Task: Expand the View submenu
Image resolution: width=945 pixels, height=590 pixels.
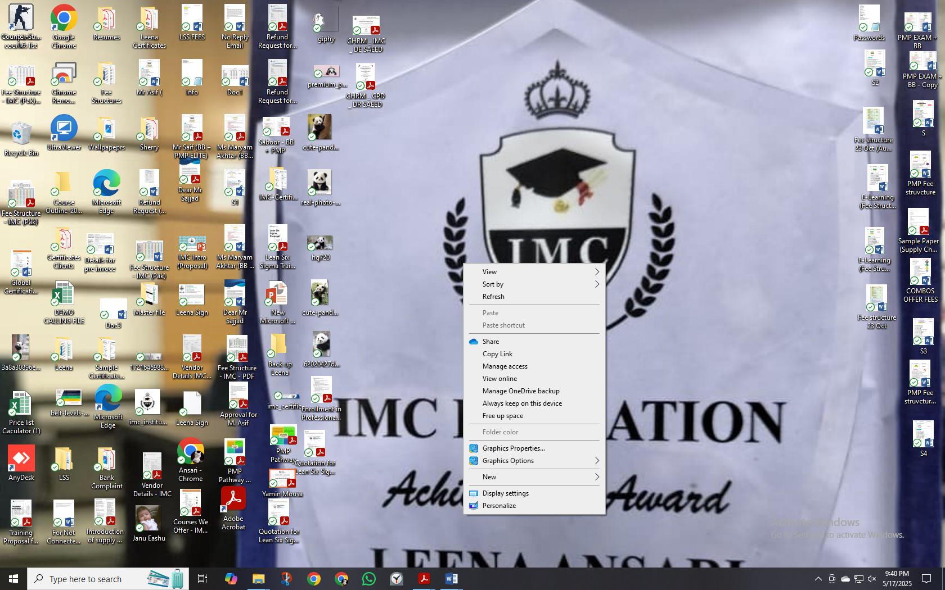Action: pos(534,271)
